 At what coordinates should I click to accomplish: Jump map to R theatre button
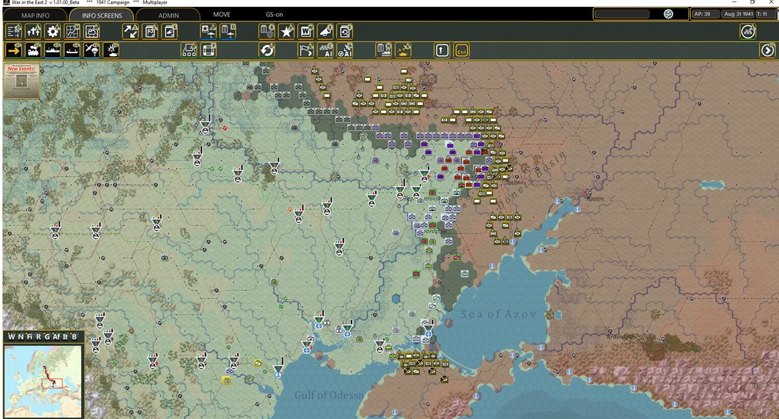38,337
